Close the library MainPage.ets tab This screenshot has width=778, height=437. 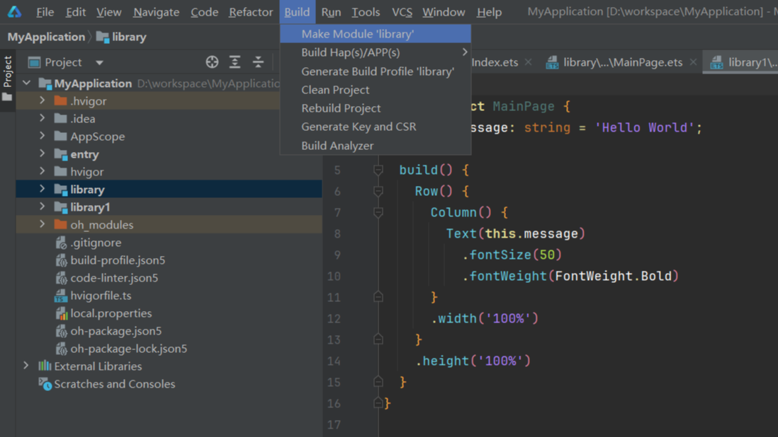coord(693,62)
